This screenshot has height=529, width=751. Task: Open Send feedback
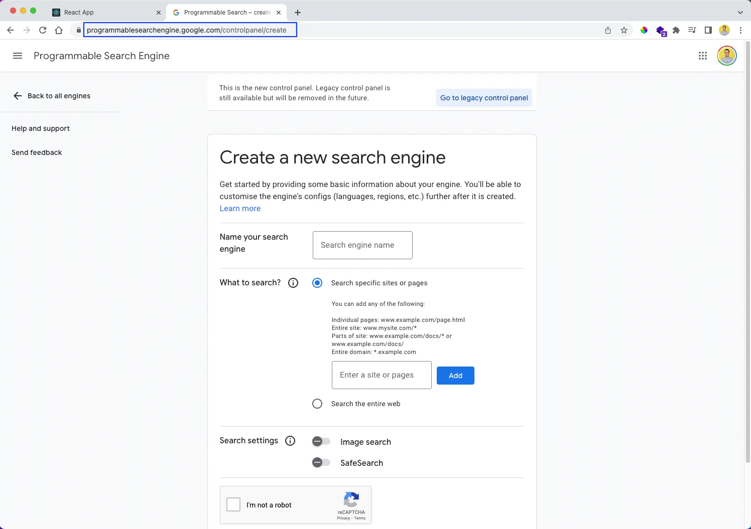point(37,152)
